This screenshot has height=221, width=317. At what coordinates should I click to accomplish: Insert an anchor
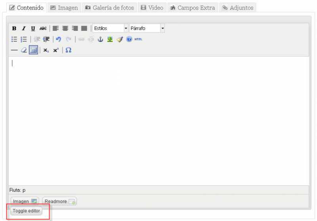click(101, 39)
